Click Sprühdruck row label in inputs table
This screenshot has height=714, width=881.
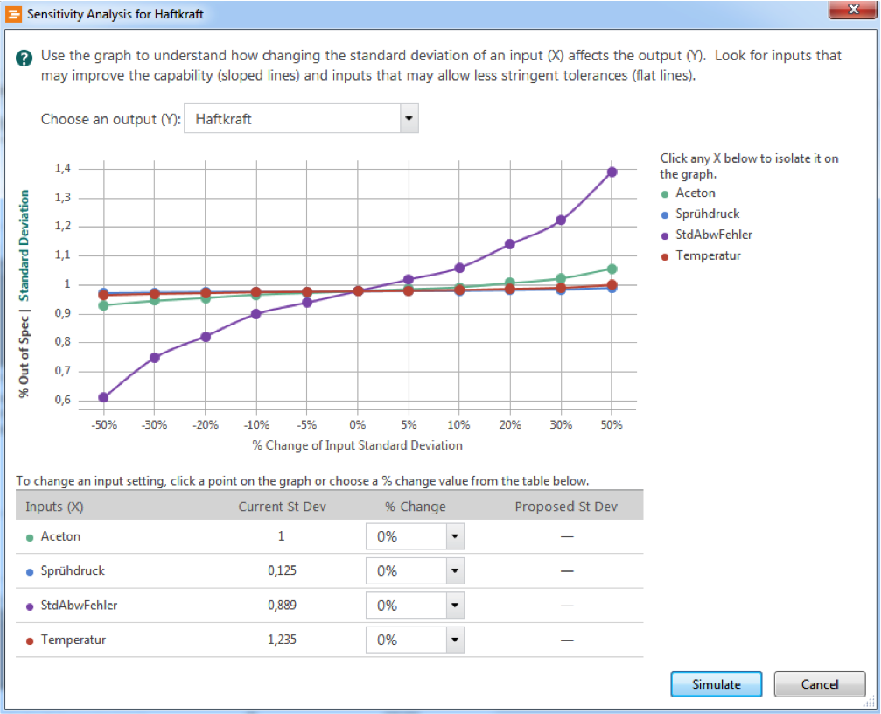coord(73,570)
